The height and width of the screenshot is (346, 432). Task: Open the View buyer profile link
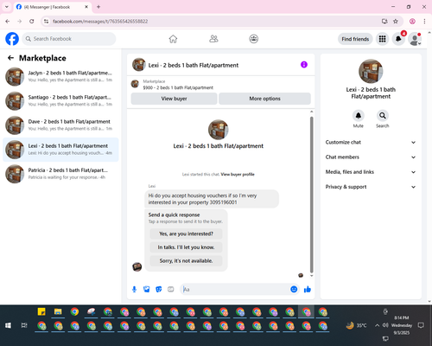point(238,174)
